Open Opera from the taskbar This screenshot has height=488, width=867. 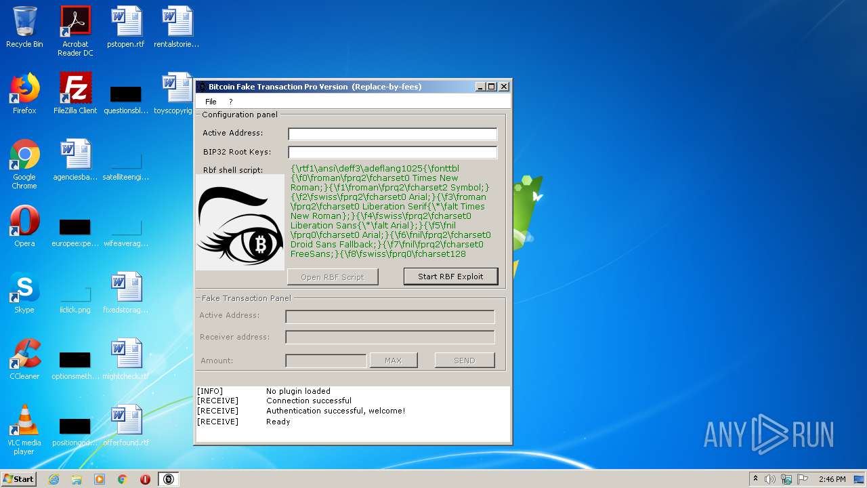point(145,479)
